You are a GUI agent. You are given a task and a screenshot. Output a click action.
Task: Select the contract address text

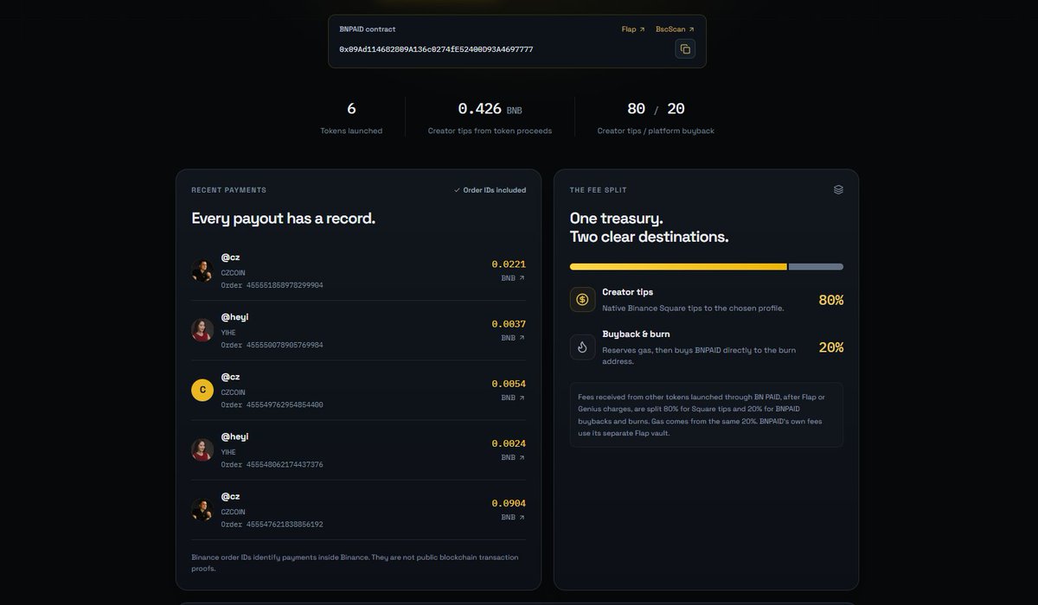(436, 49)
